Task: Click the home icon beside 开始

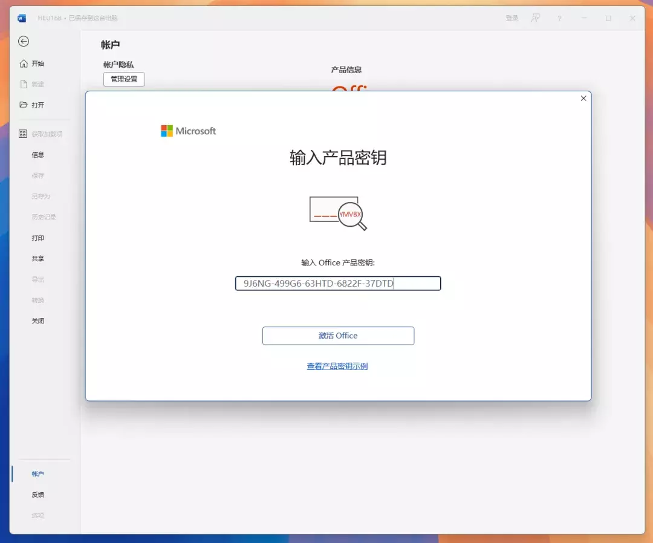Action: (x=24, y=63)
